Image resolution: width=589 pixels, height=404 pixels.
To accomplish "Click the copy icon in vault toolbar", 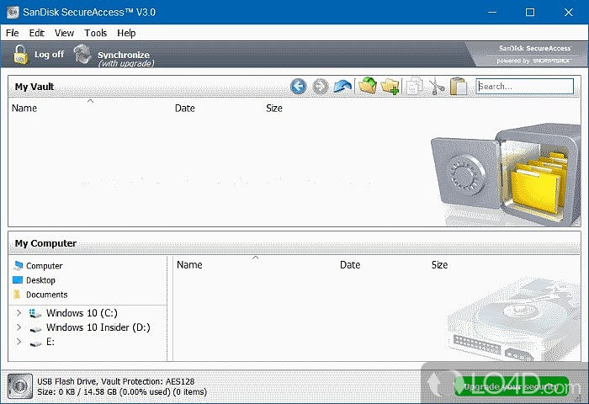I will (x=414, y=86).
